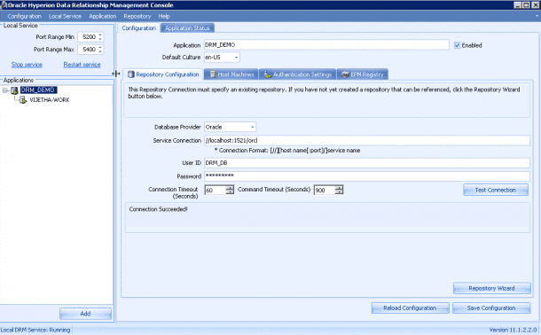Open the Repository Configuration tab

coord(163,74)
